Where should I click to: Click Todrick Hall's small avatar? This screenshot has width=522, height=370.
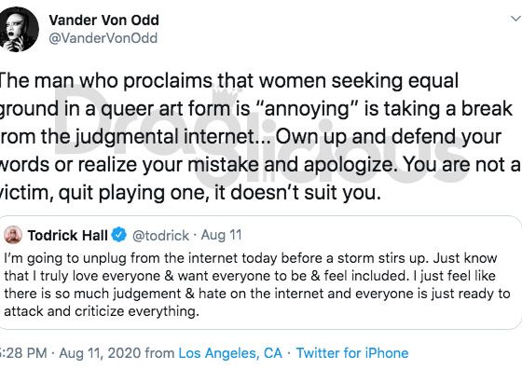click(x=13, y=235)
